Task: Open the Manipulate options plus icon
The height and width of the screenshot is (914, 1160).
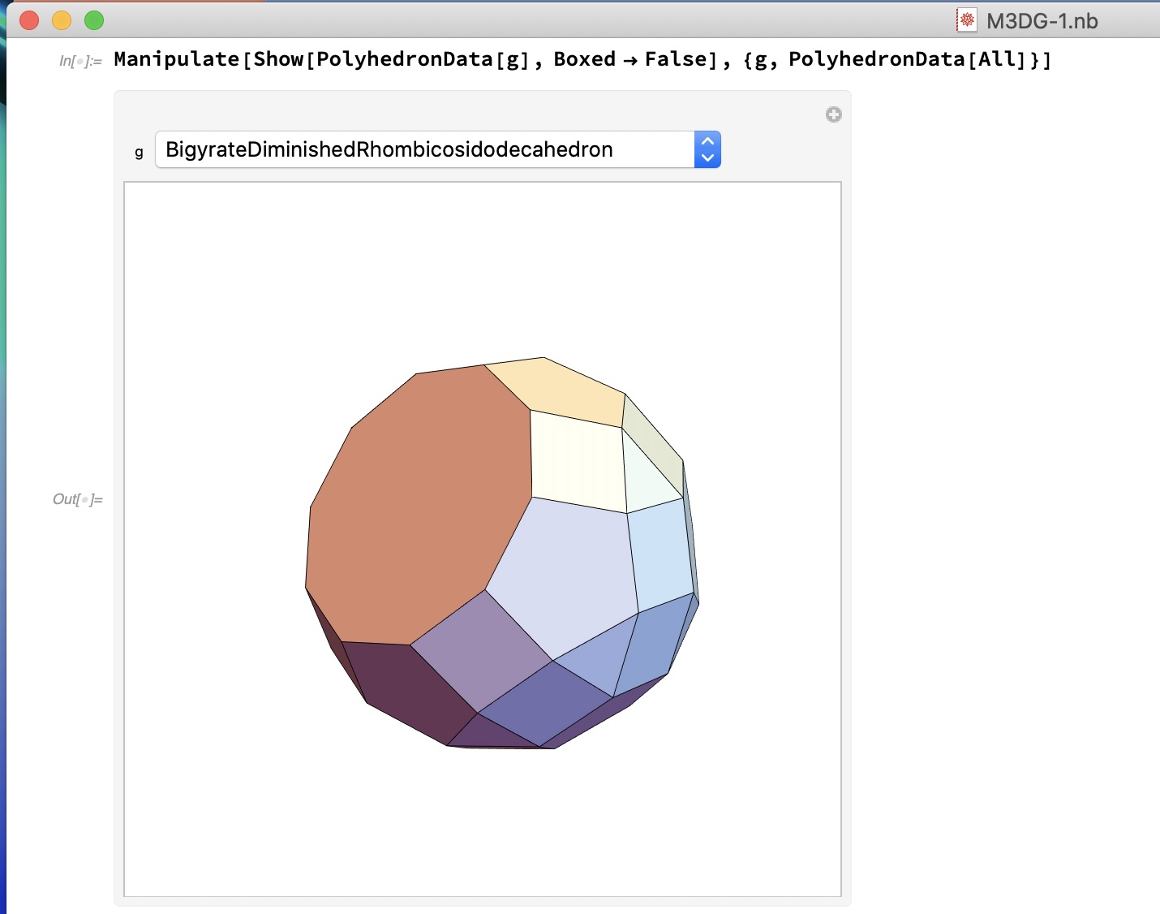Action: point(833,114)
